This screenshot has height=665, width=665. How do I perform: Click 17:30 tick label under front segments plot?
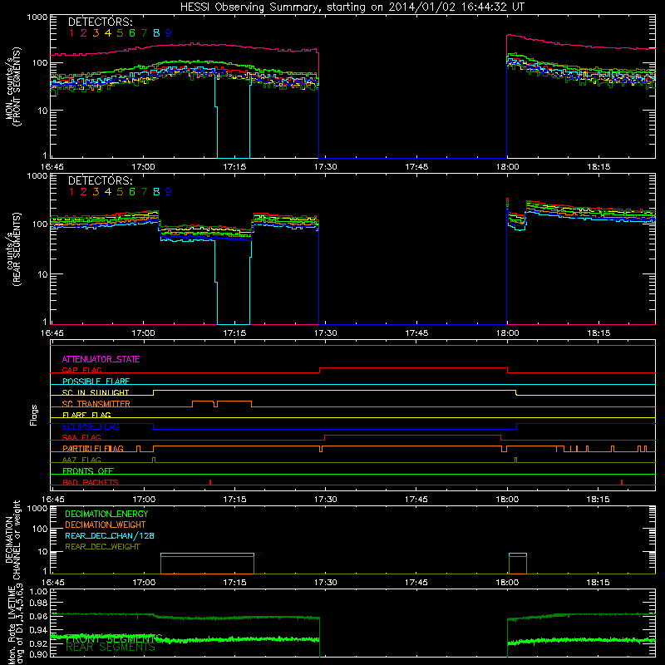pos(325,167)
